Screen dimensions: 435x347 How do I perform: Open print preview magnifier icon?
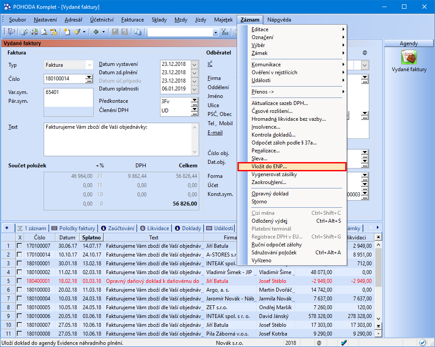[x=44, y=32]
